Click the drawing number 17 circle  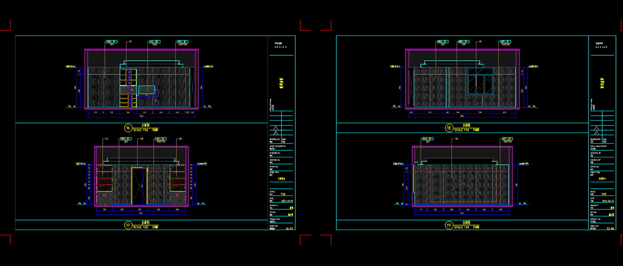coord(128,225)
